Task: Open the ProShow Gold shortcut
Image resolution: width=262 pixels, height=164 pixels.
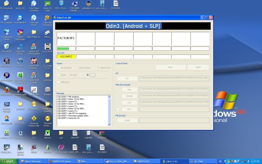Action: click(x=61, y=149)
